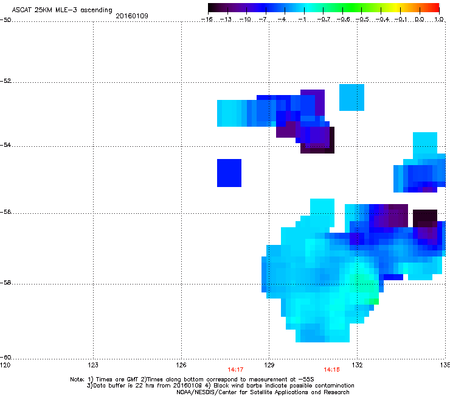450x396 pixels.
Task: Click the '-58' latitude axis label
Action: tap(5, 283)
